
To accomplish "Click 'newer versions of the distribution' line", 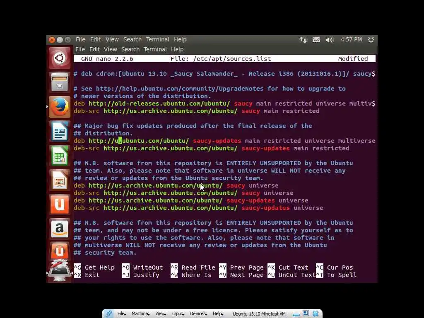I will pos(142,96).
